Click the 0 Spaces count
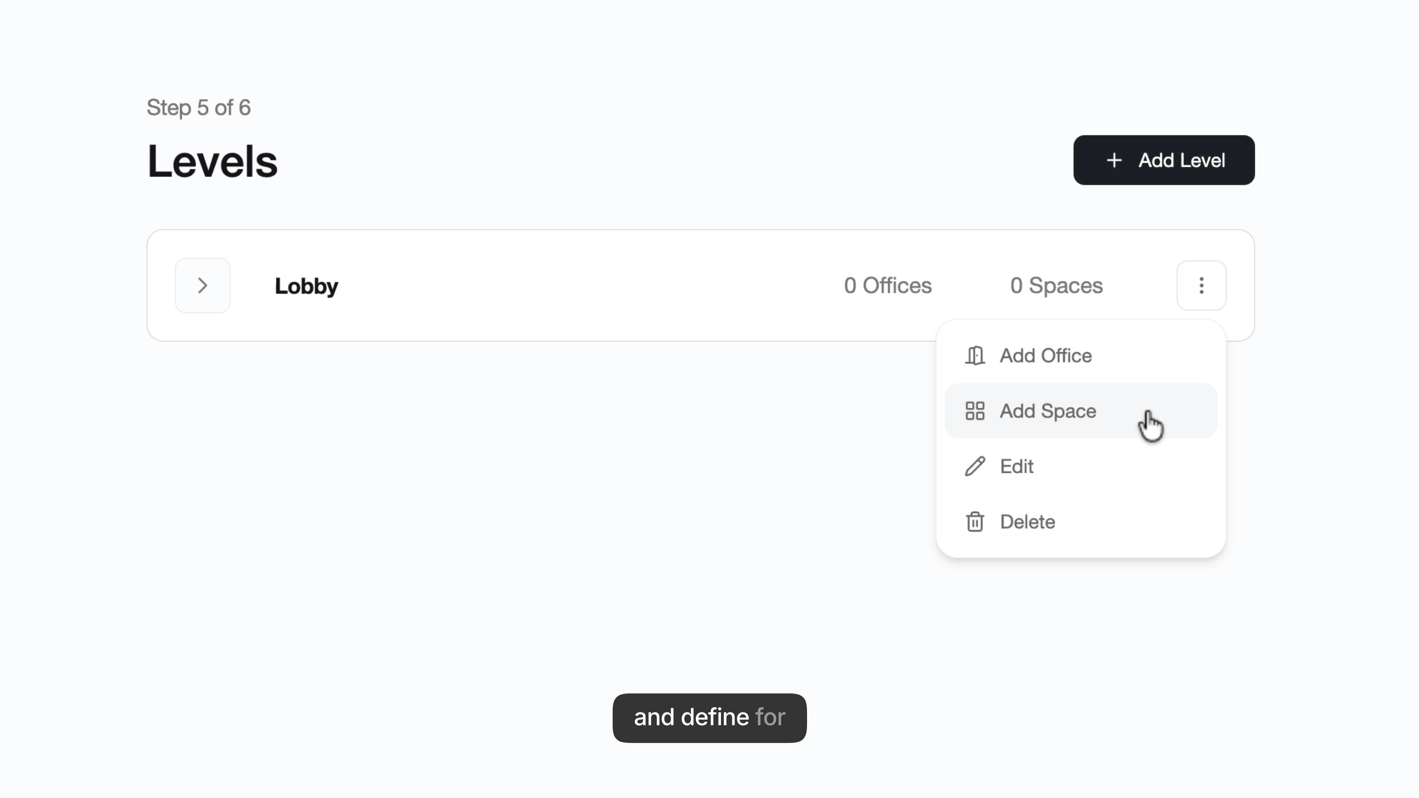1419x798 pixels. (x=1056, y=285)
